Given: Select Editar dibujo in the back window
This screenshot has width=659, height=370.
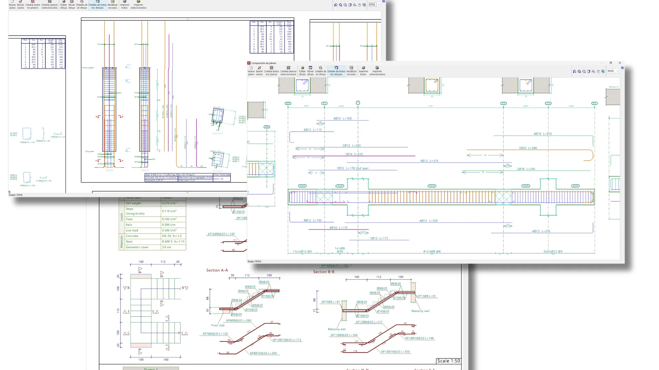Looking at the screenshot, I should 63,4.
